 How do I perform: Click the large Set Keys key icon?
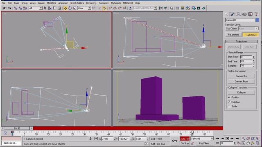coord(175,141)
